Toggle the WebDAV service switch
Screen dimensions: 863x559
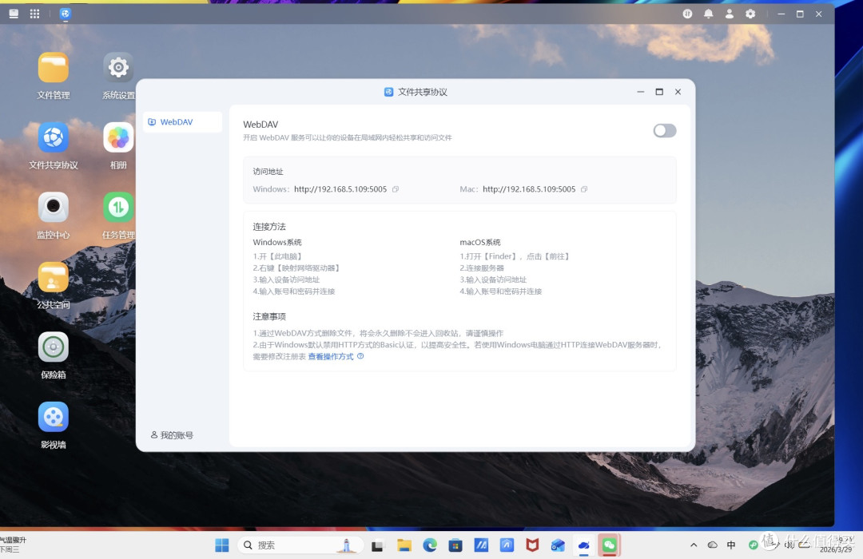coord(664,130)
